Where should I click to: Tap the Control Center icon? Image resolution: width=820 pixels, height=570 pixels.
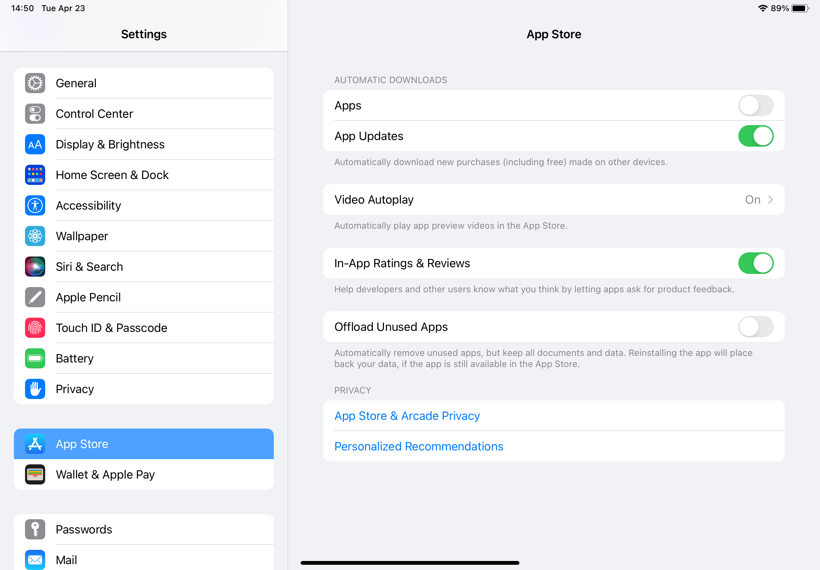[35, 114]
